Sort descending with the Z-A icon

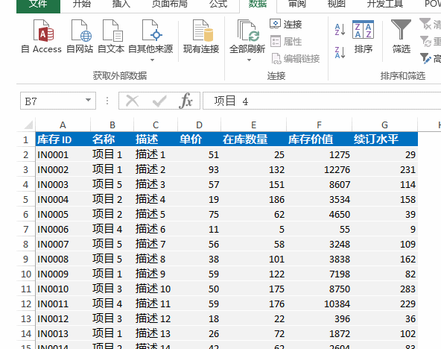click(x=340, y=52)
